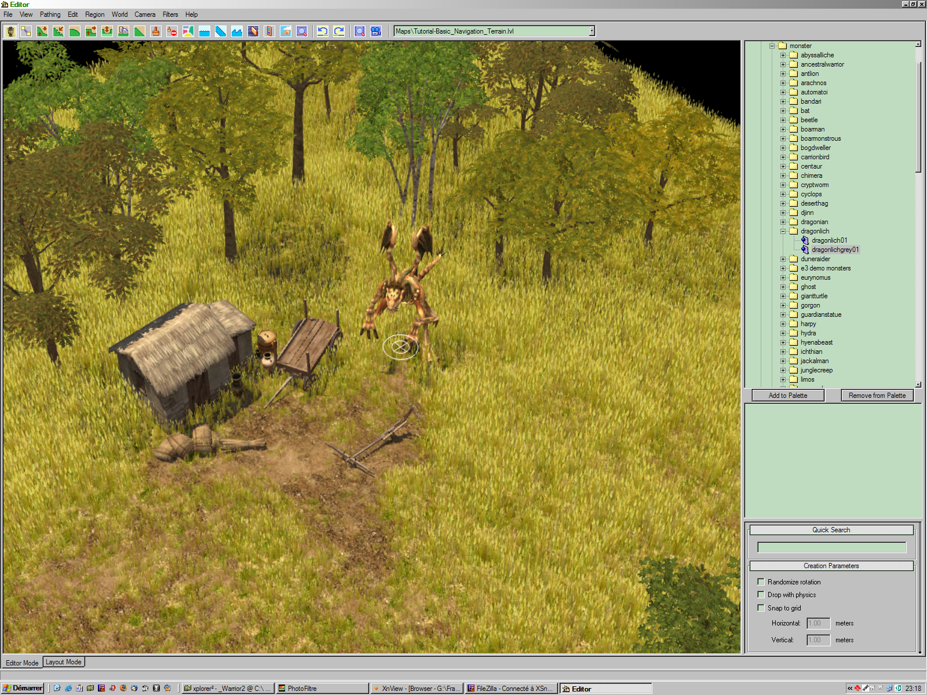Expand the hydra folder
Viewport: 927px width, 695px height.
(x=783, y=333)
